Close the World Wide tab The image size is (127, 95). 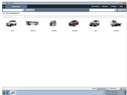(x=26, y=6)
